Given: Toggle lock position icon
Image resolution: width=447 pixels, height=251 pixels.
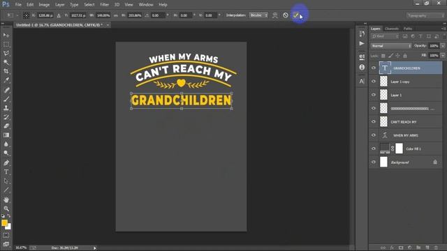Looking at the screenshot, I should coord(397,56).
